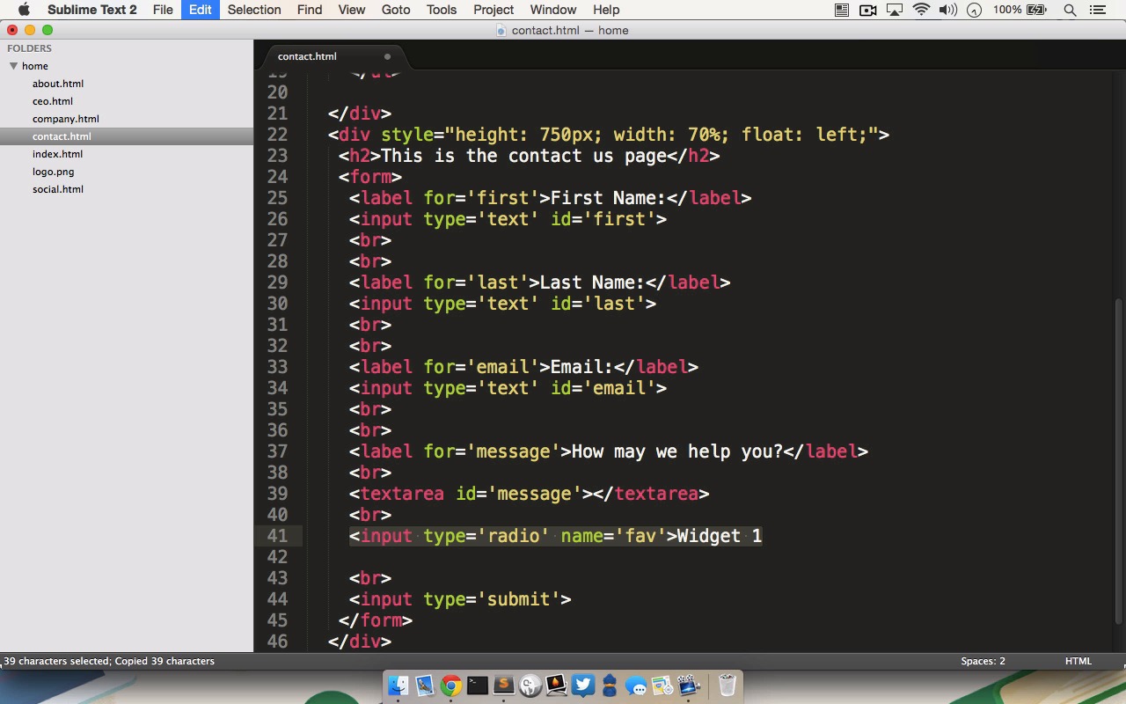Open the Find menu
The image size is (1126, 704).
point(310,10)
